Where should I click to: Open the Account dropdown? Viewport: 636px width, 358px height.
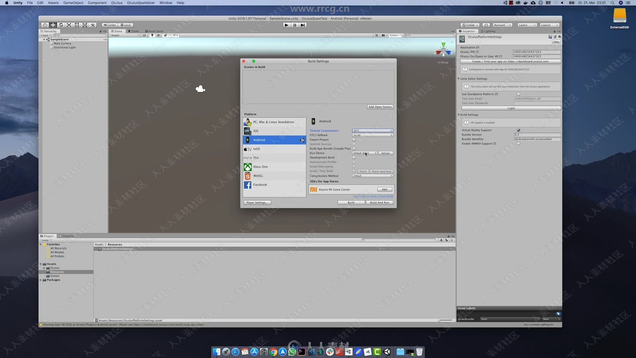point(502,25)
